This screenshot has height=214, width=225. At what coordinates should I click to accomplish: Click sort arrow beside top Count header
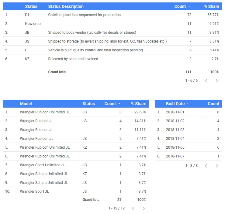(x=189, y=6)
